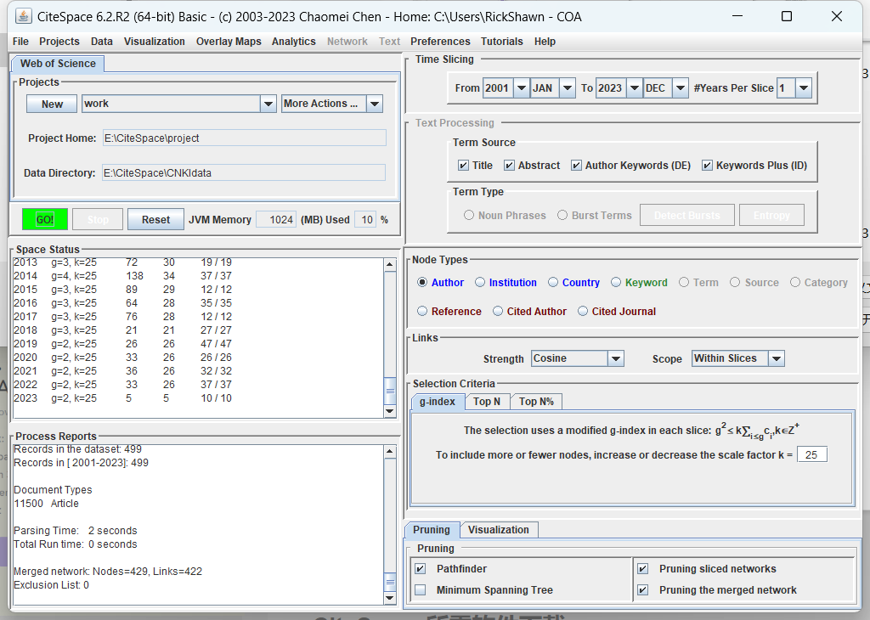
Task: Click 'Records in the dataset: 499' line
Action: click(77, 449)
